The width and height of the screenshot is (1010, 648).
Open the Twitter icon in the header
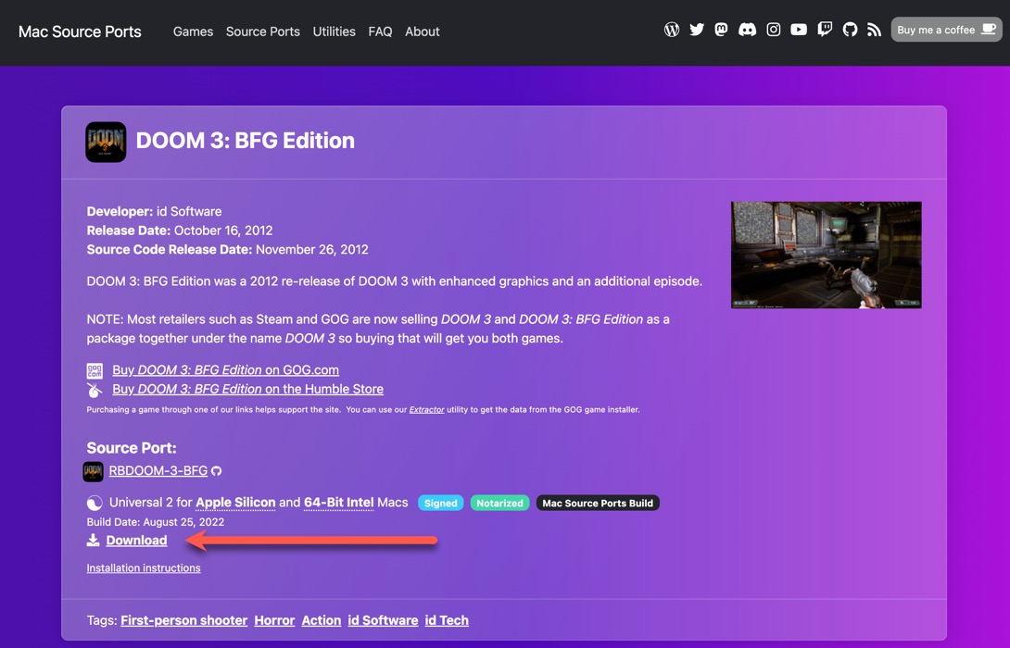click(696, 29)
